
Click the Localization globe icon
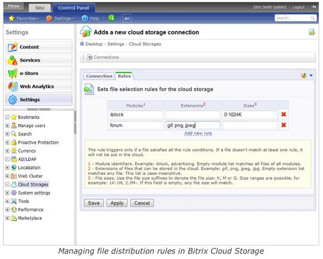pos(14,167)
